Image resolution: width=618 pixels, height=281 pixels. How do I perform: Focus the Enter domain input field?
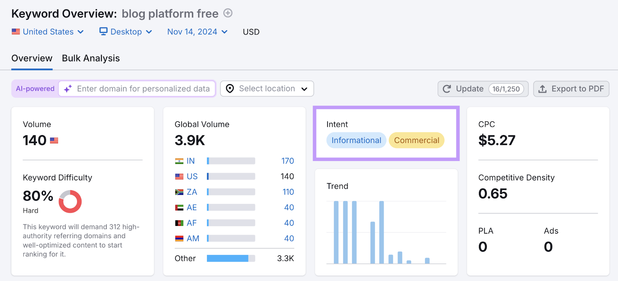click(143, 89)
